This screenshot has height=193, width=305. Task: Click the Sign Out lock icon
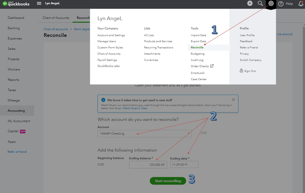241,71
